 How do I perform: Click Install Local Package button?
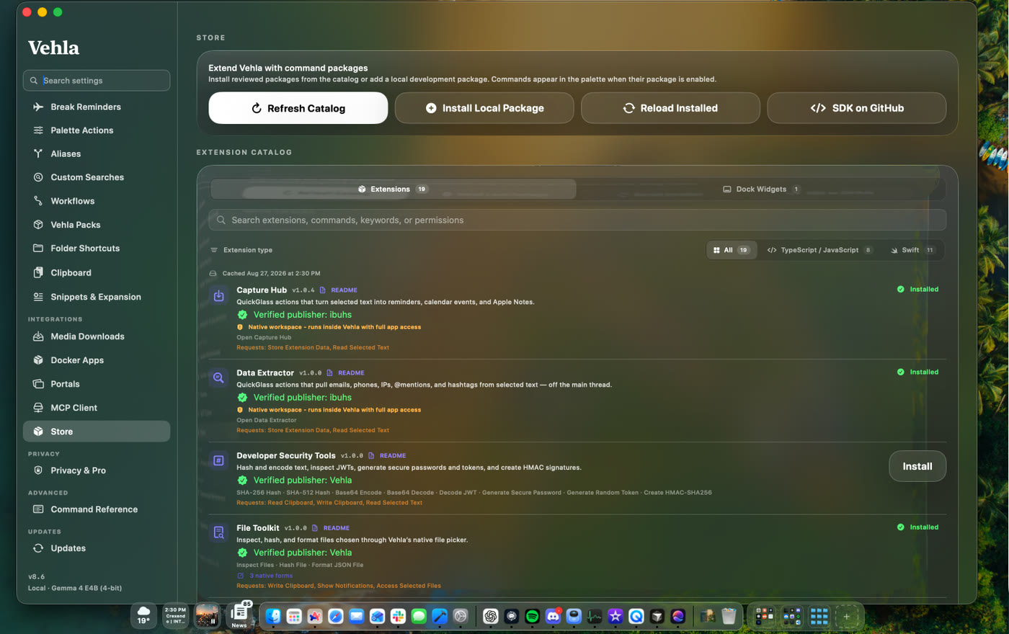coord(484,108)
